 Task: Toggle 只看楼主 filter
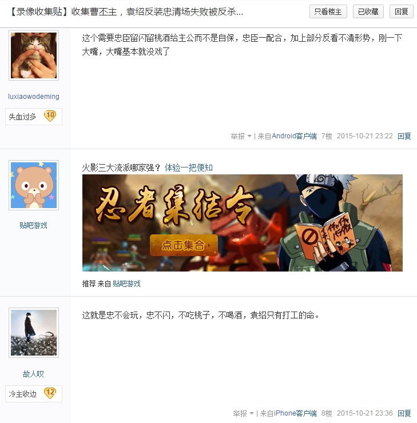coord(328,11)
